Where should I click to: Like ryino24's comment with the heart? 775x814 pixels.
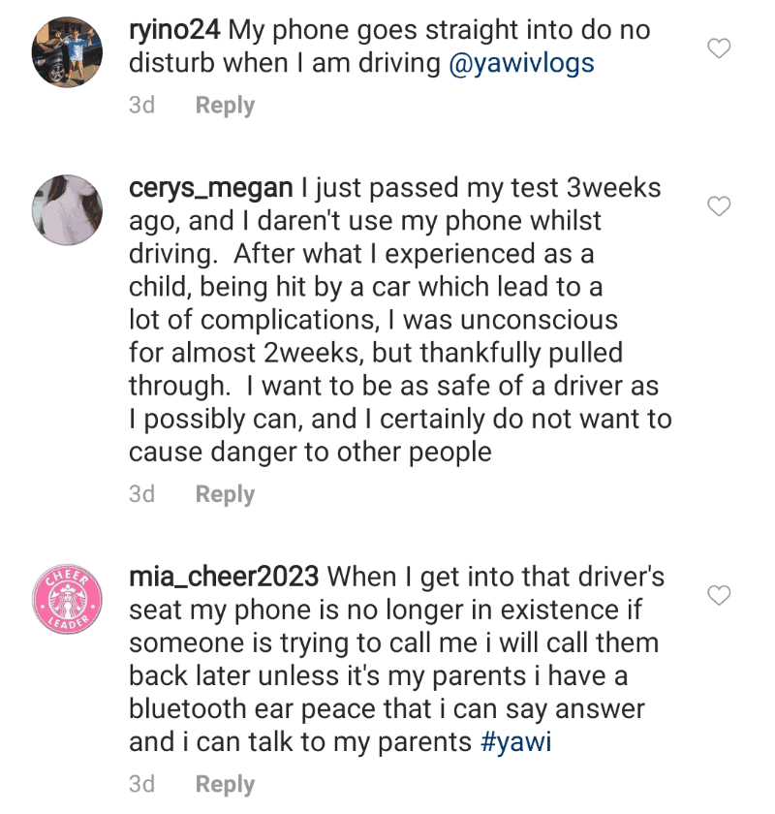[719, 48]
